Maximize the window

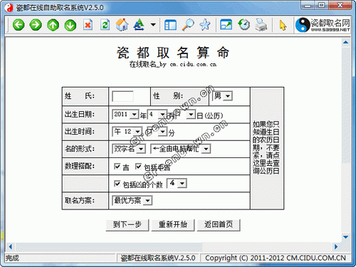(x=322, y=5)
